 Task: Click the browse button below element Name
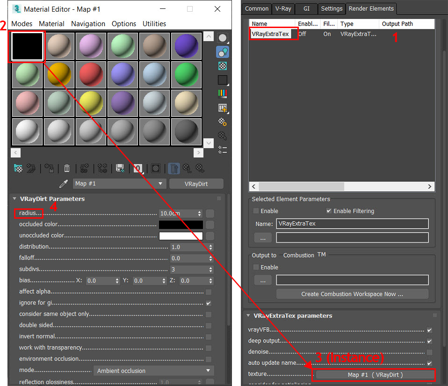point(263,237)
